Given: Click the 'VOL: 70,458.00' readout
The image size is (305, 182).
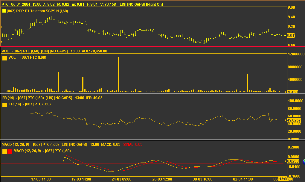Looking at the screenshot, I should [x=94, y=51].
